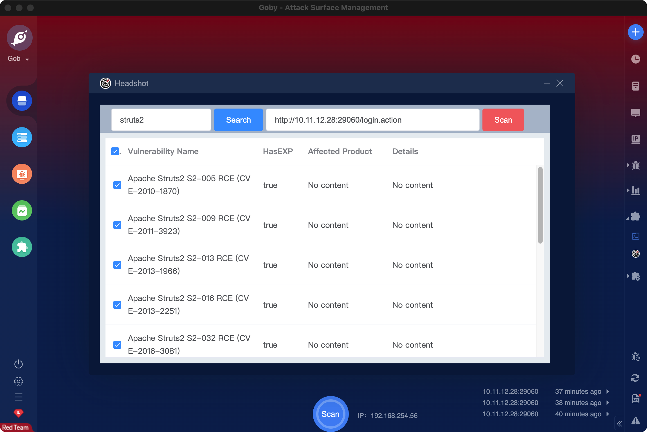Image resolution: width=647 pixels, height=432 pixels.
Task: Expand the 37 minutes ago scan entry arrow
Action: [608, 391]
